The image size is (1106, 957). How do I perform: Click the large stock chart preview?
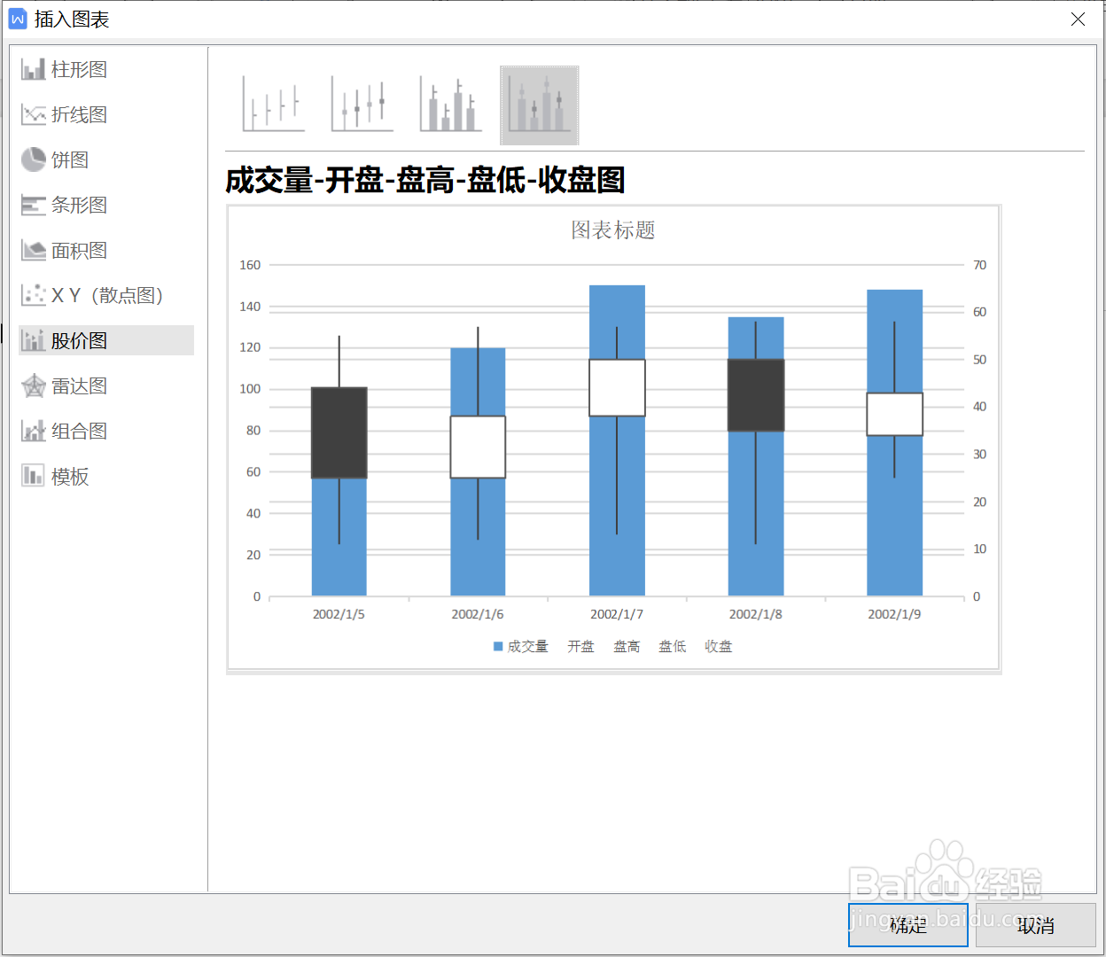(x=613, y=438)
